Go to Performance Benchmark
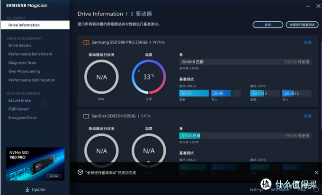This screenshot has width=322, height=195. coord(30,54)
